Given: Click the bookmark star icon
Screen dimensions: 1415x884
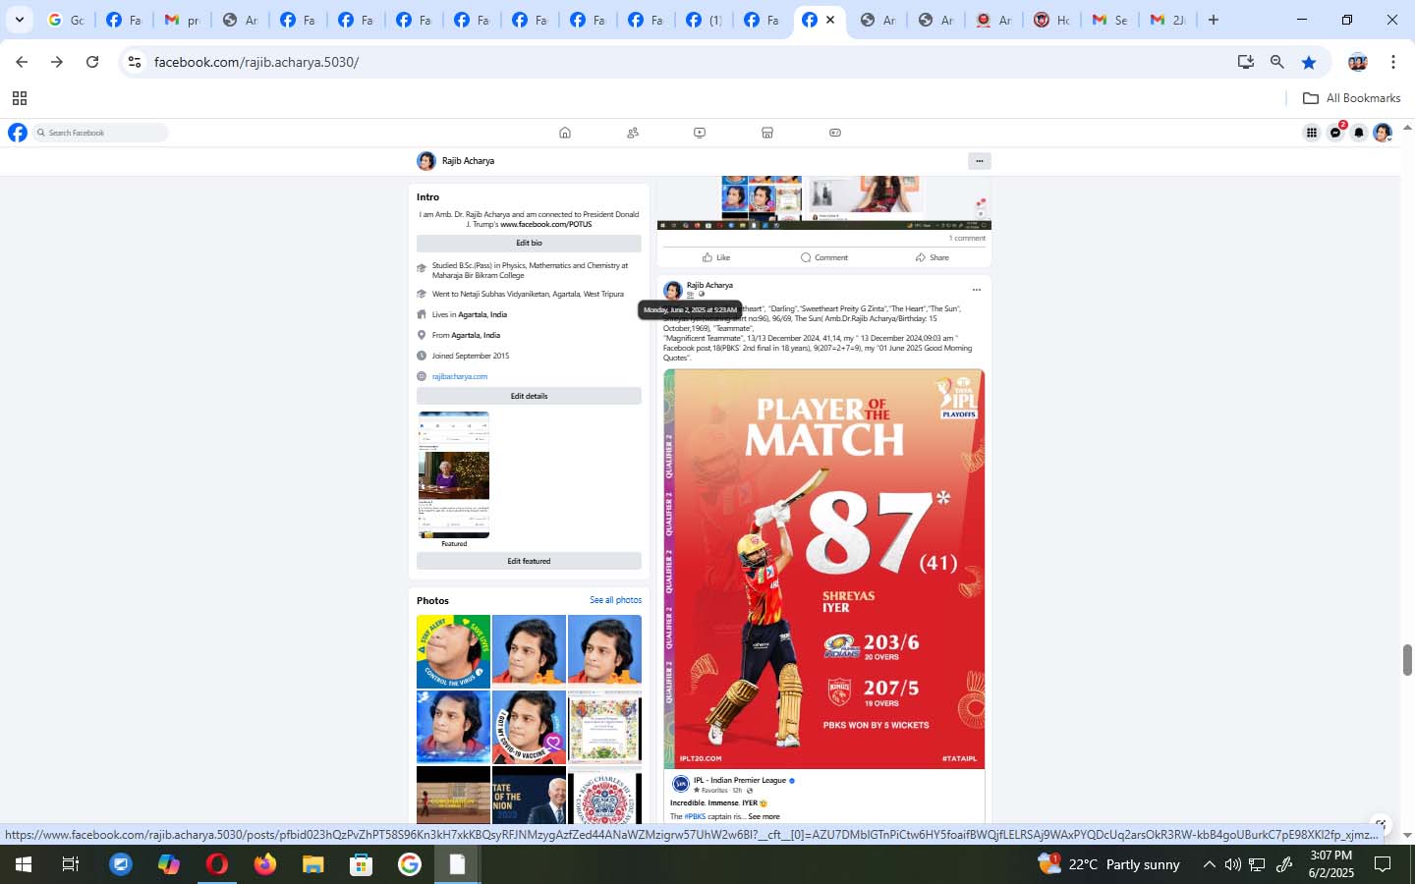Looking at the screenshot, I should click(1309, 62).
